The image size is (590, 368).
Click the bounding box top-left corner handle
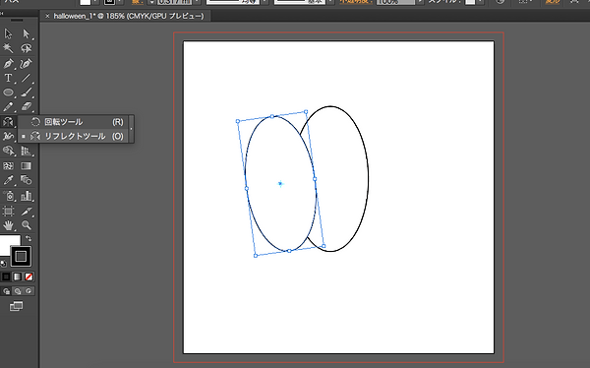click(x=237, y=121)
